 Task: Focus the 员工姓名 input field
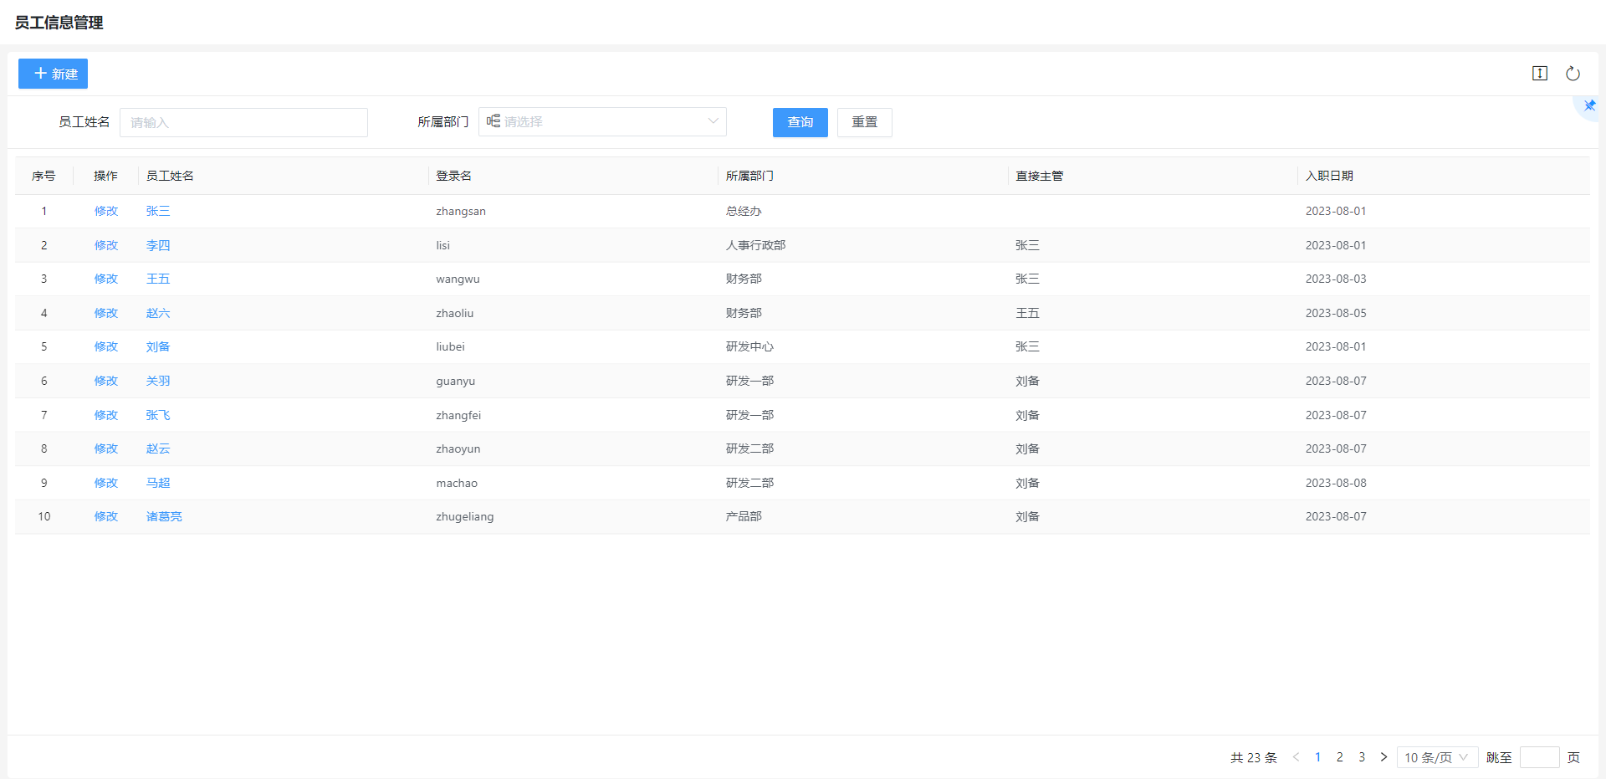[x=243, y=122]
